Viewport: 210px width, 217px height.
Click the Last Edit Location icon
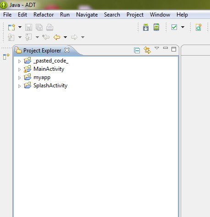point(46,37)
